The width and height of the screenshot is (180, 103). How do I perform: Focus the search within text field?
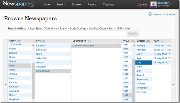coord(66,33)
